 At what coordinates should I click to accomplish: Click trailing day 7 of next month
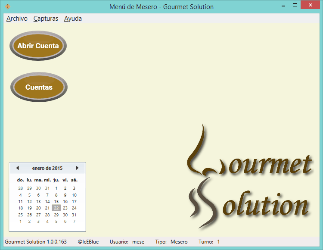[74, 222]
